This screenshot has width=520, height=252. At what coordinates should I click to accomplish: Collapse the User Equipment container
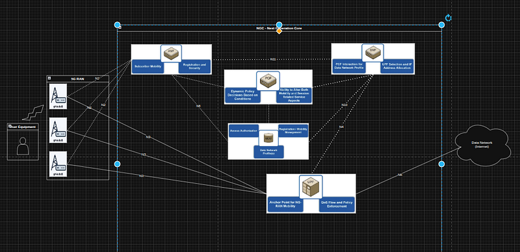10,127
